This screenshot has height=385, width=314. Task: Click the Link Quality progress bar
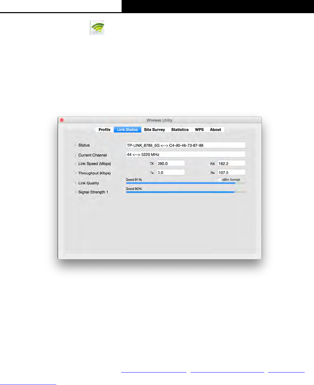(x=186, y=183)
